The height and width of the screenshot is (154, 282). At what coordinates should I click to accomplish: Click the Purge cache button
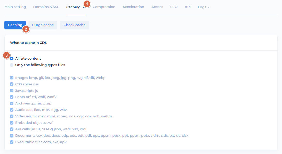[43, 25]
